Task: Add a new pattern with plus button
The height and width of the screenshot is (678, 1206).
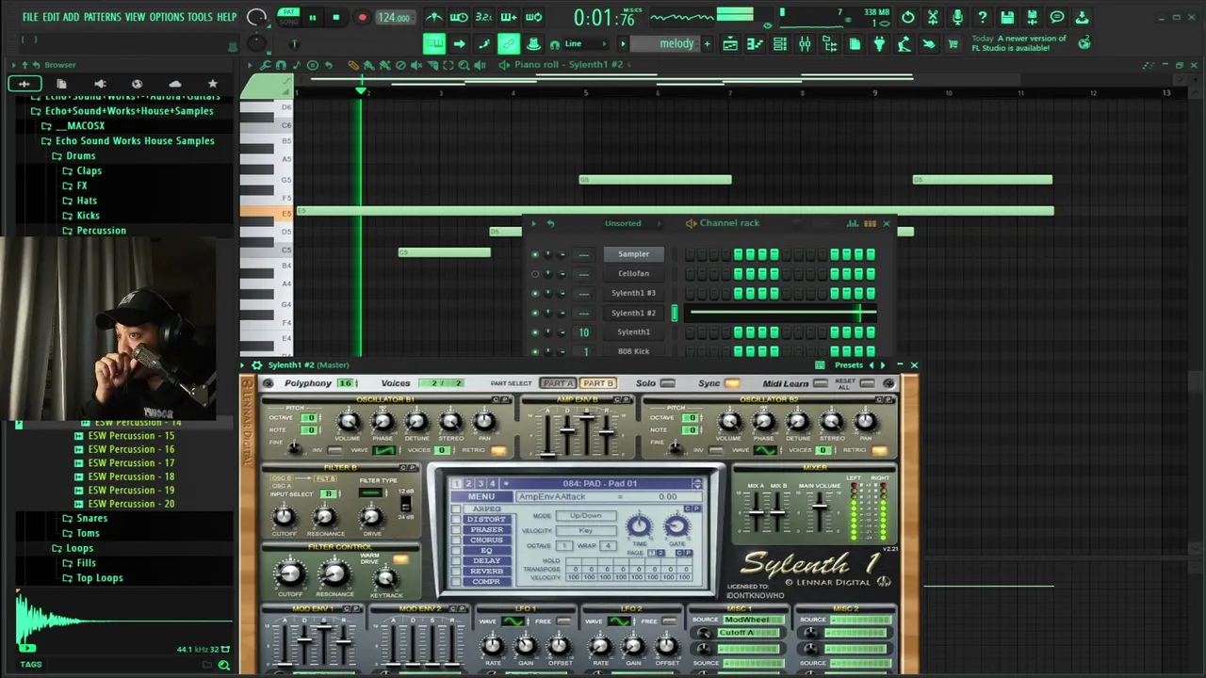Action: click(708, 44)
